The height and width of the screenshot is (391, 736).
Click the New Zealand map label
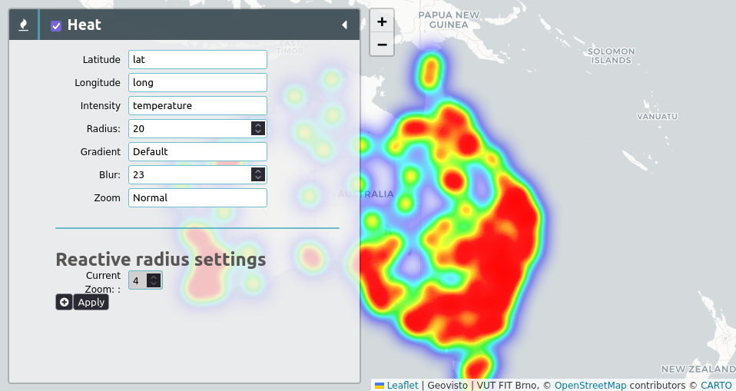coord(698,369)
